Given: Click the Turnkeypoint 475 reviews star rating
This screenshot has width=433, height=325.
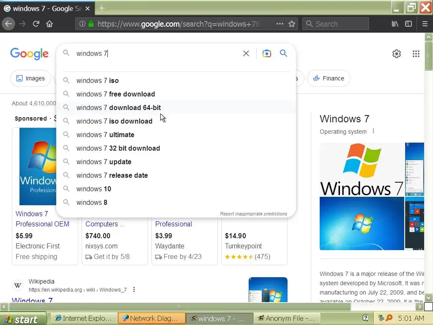Looking at the screenshot, I should (x=247, y=257).
